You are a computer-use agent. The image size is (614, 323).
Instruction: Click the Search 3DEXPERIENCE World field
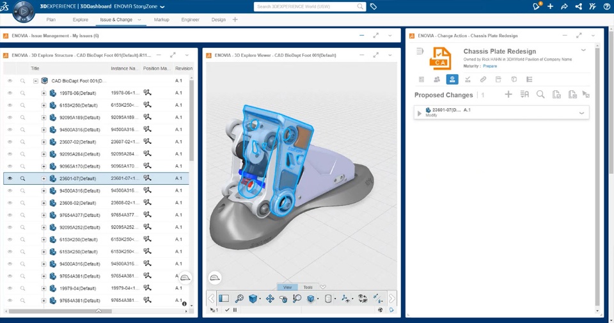[x=310, y=6]
